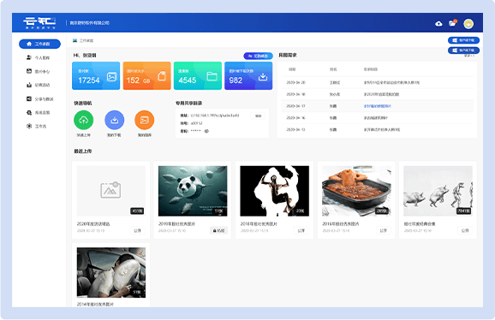Click the first Windows client download button
Screen dimensions: 495x320
click(x=464, y=40)
